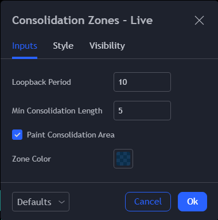Click the Loopback Period label
The width and height of the screenshot is (218, 220).
coord(41,82)
